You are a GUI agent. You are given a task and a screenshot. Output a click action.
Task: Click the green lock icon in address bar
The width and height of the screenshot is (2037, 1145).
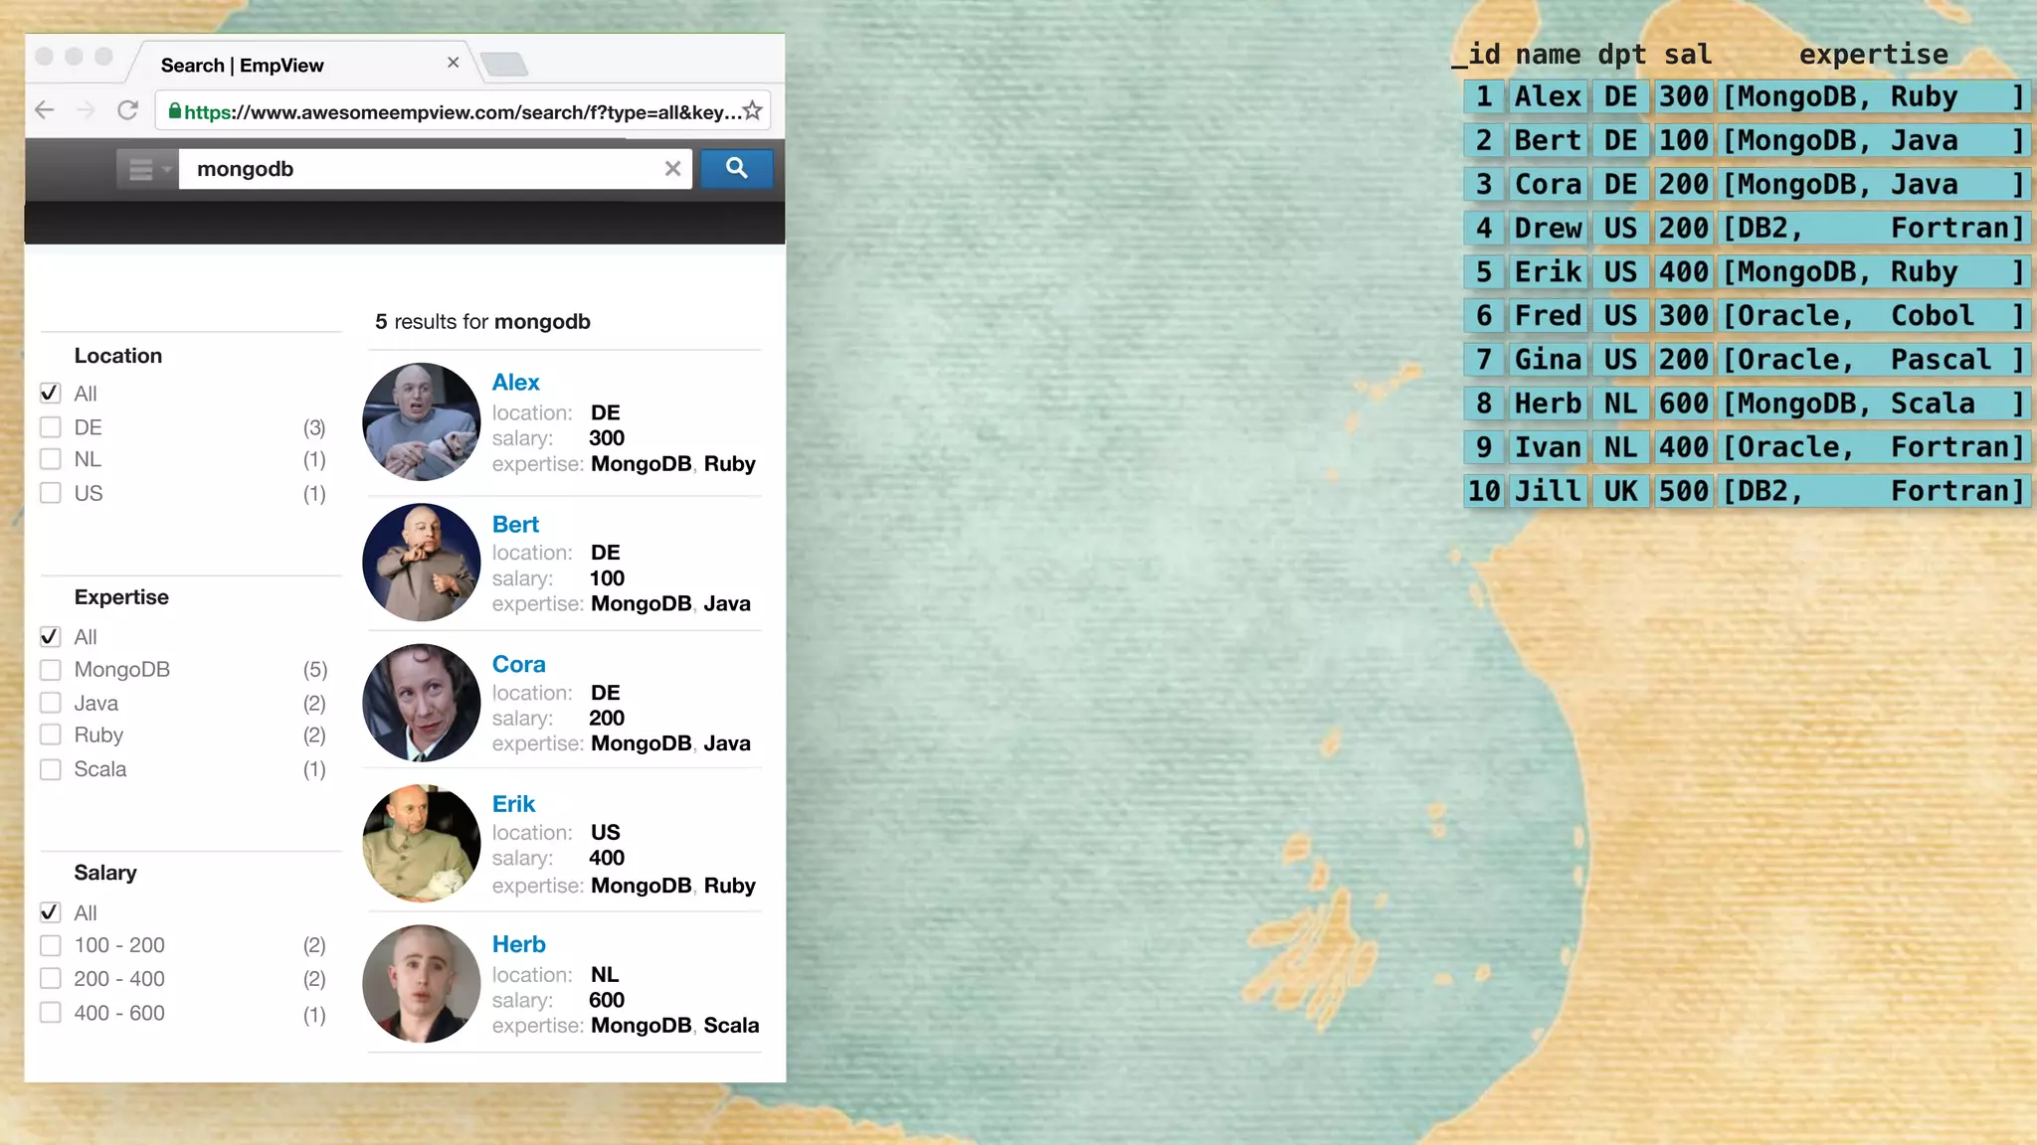click(x=175, y=111)
